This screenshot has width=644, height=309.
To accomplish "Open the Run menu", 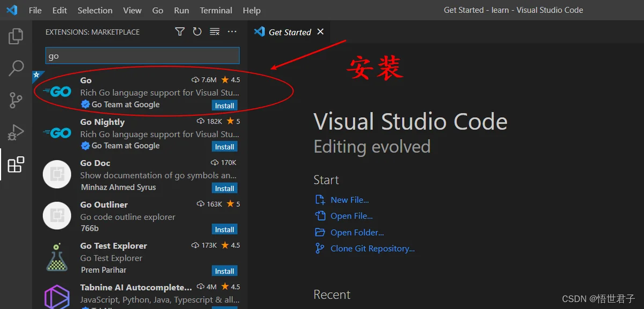I will (181, 10).
